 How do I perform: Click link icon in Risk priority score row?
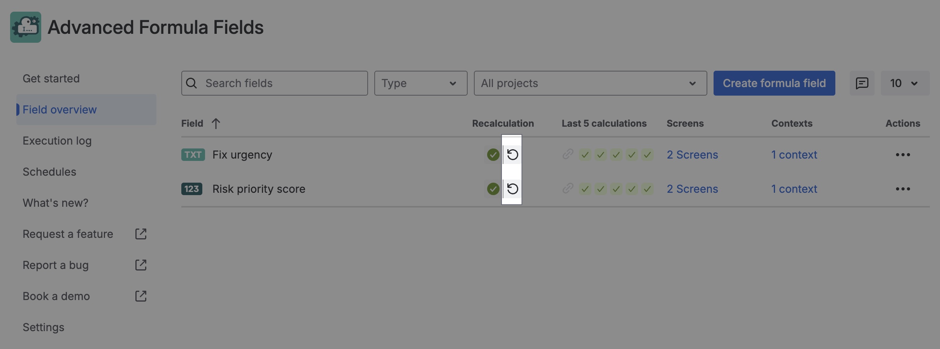click(x=568, y=188)
